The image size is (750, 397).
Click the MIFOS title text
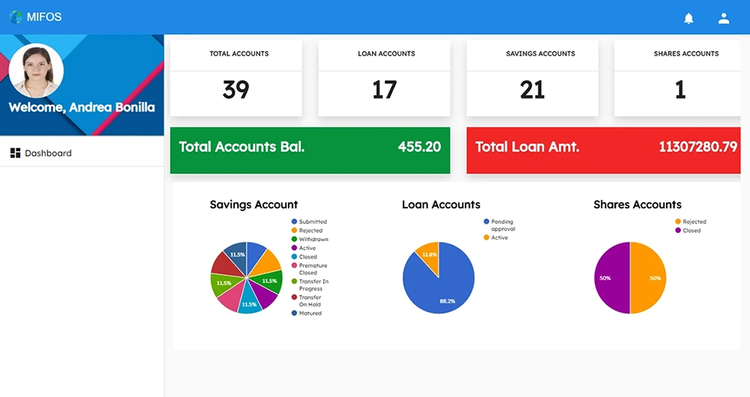click(44, 17)
